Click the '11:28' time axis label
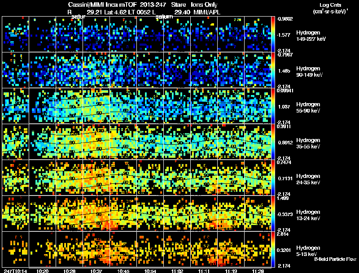 point(258,271)
